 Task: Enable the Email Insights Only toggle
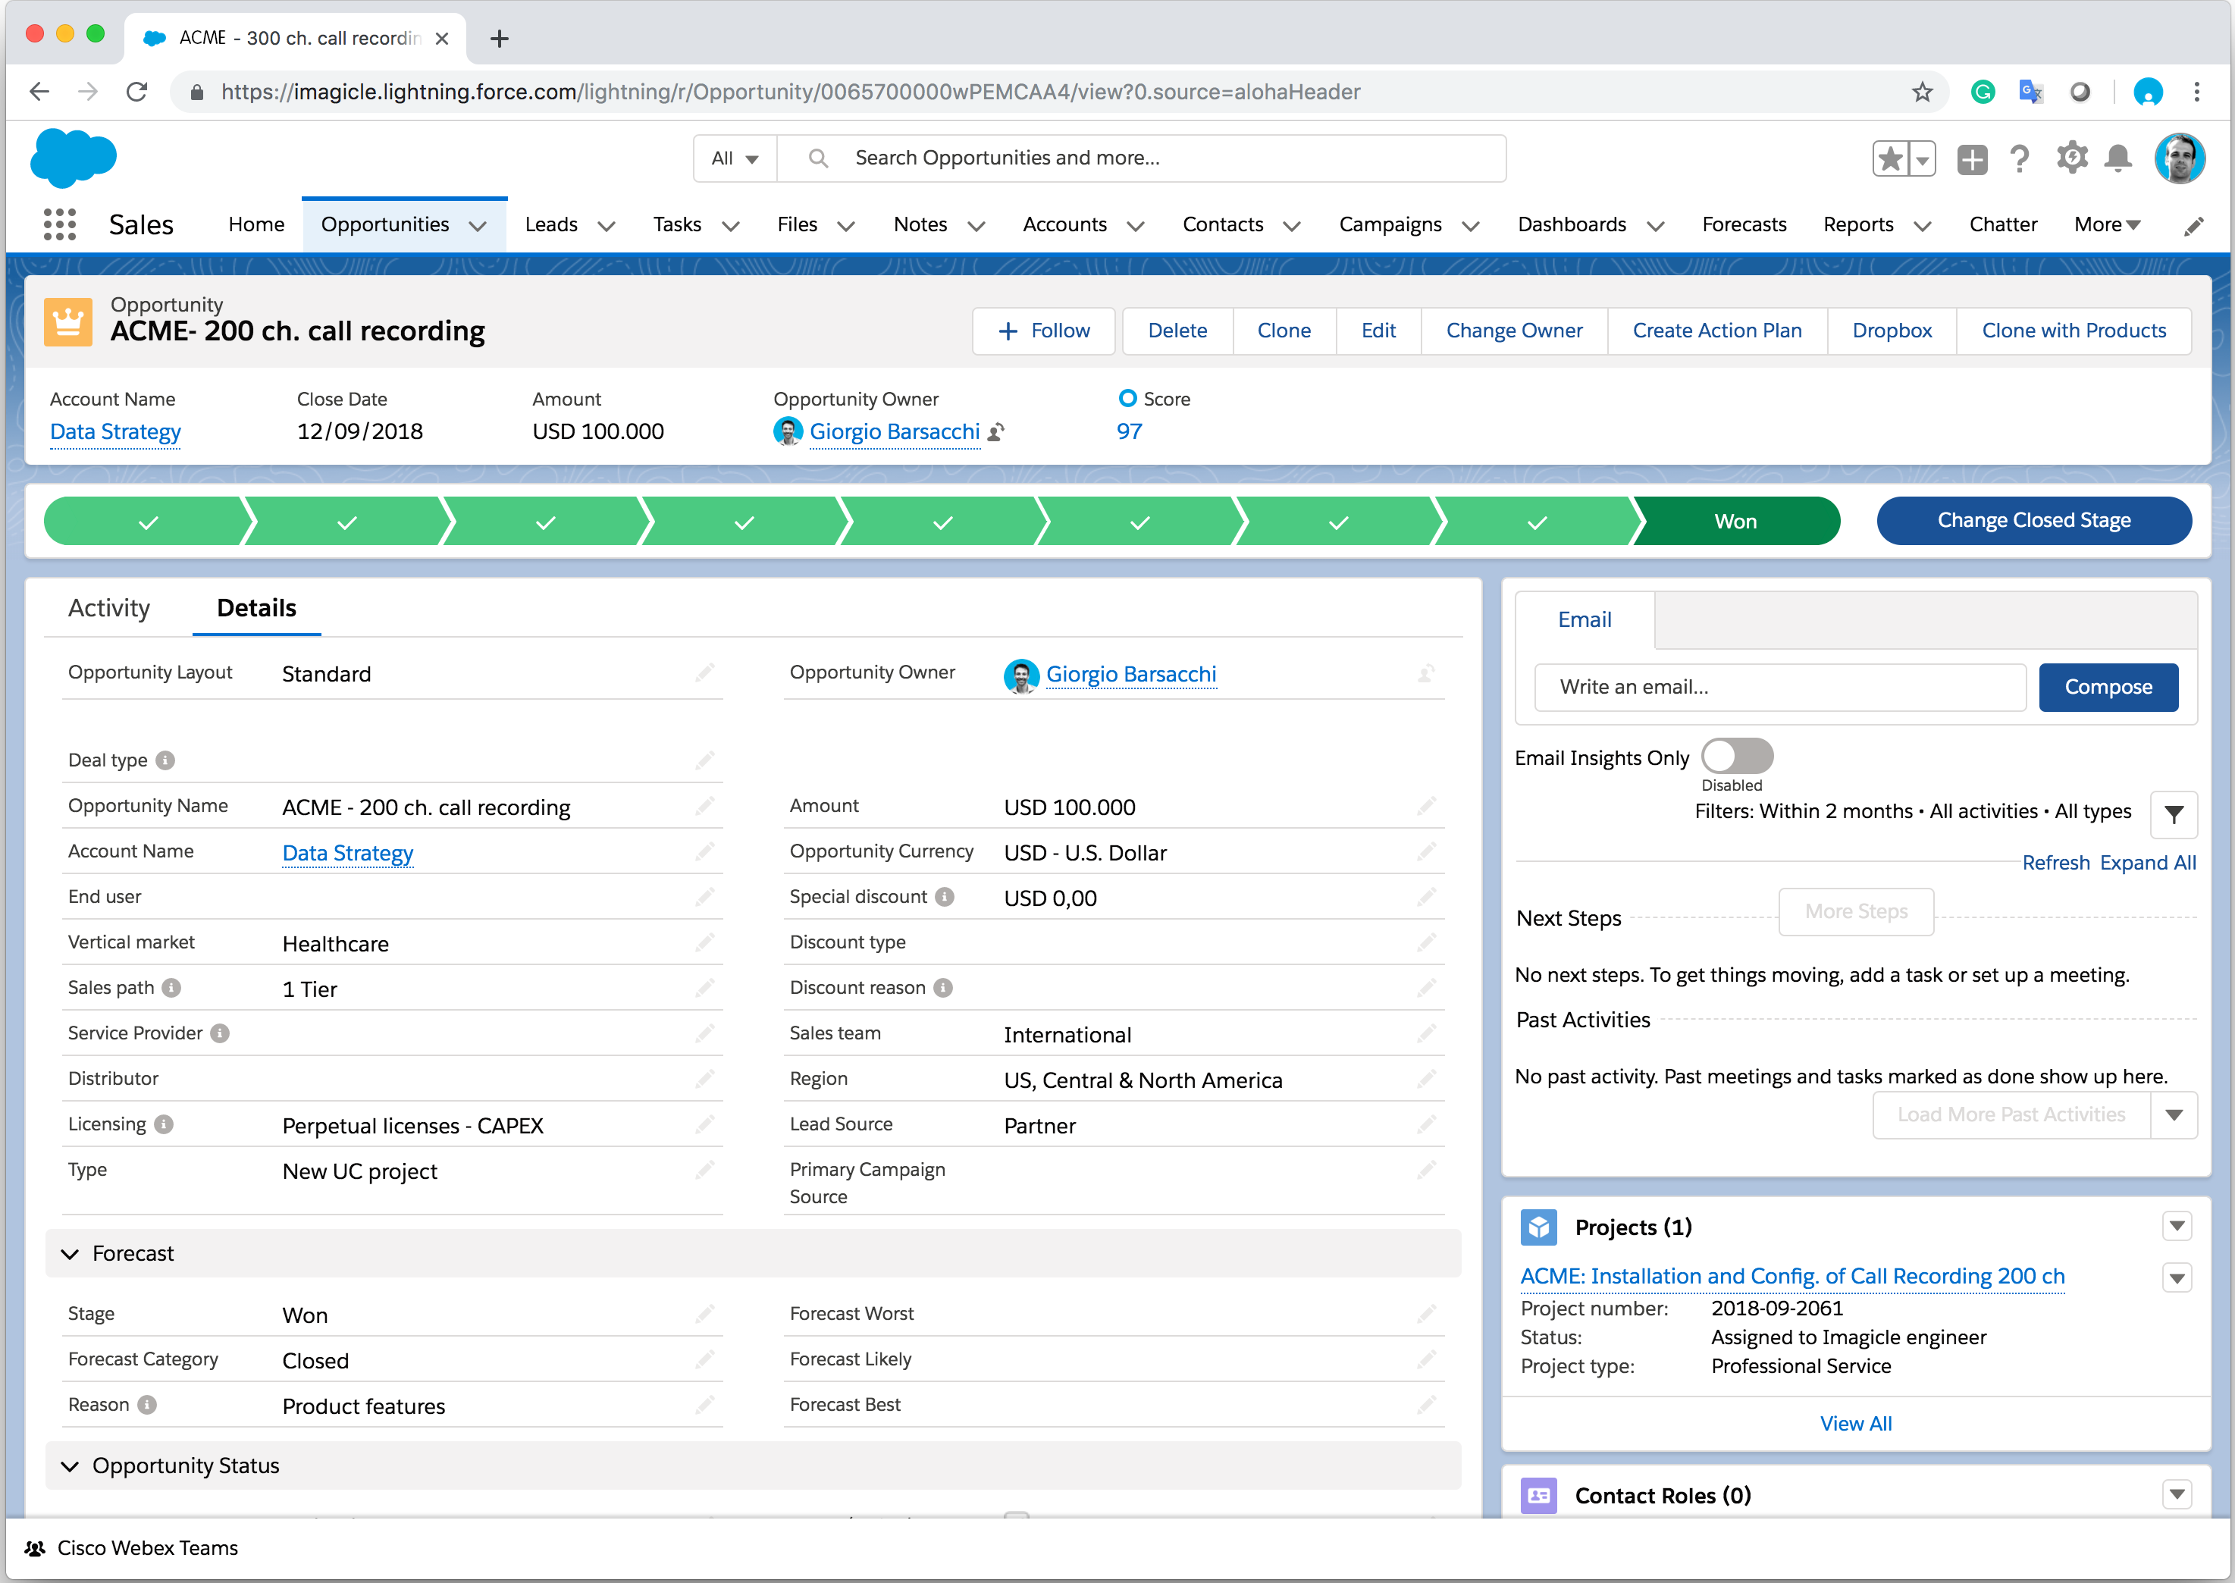(x=1737, y=755)
